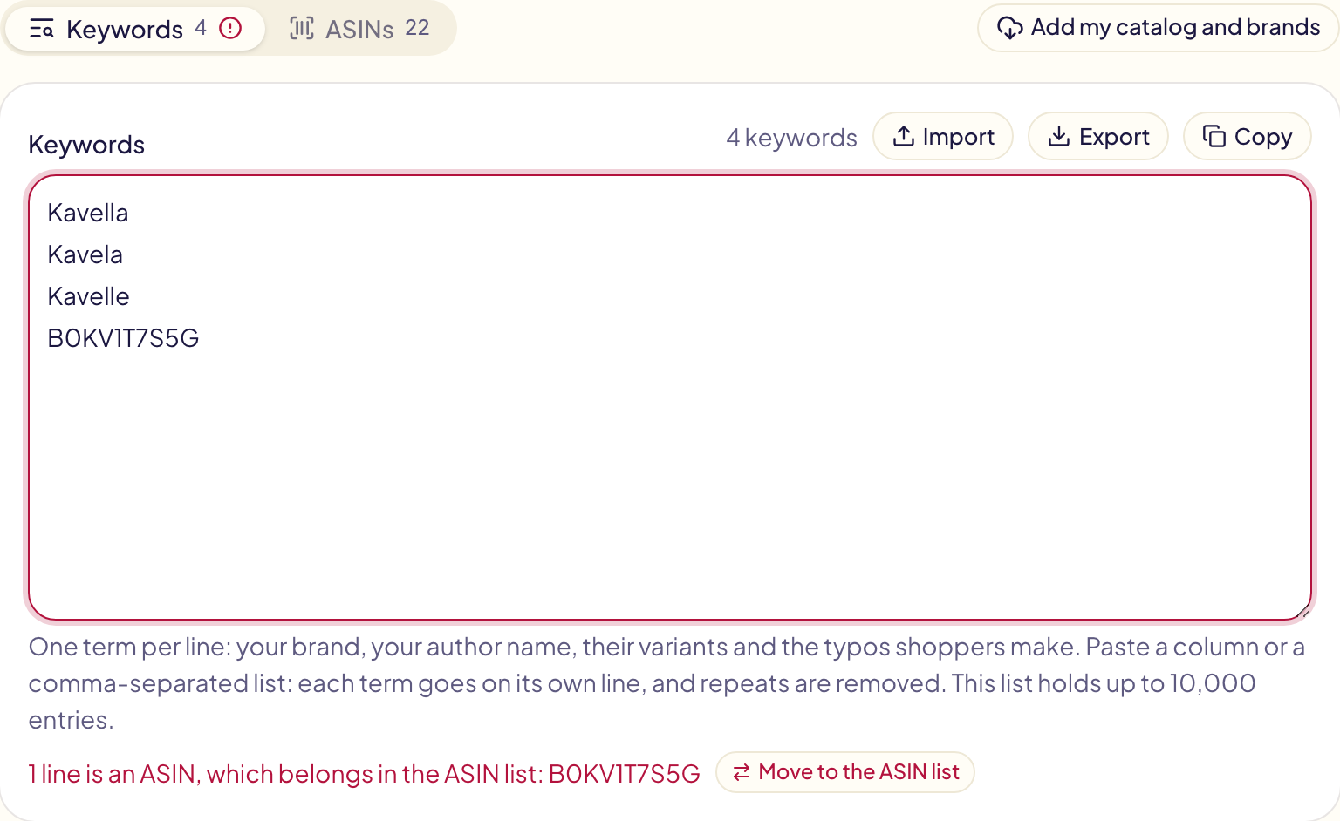Click the cloud download icon

coord(1010,28)
